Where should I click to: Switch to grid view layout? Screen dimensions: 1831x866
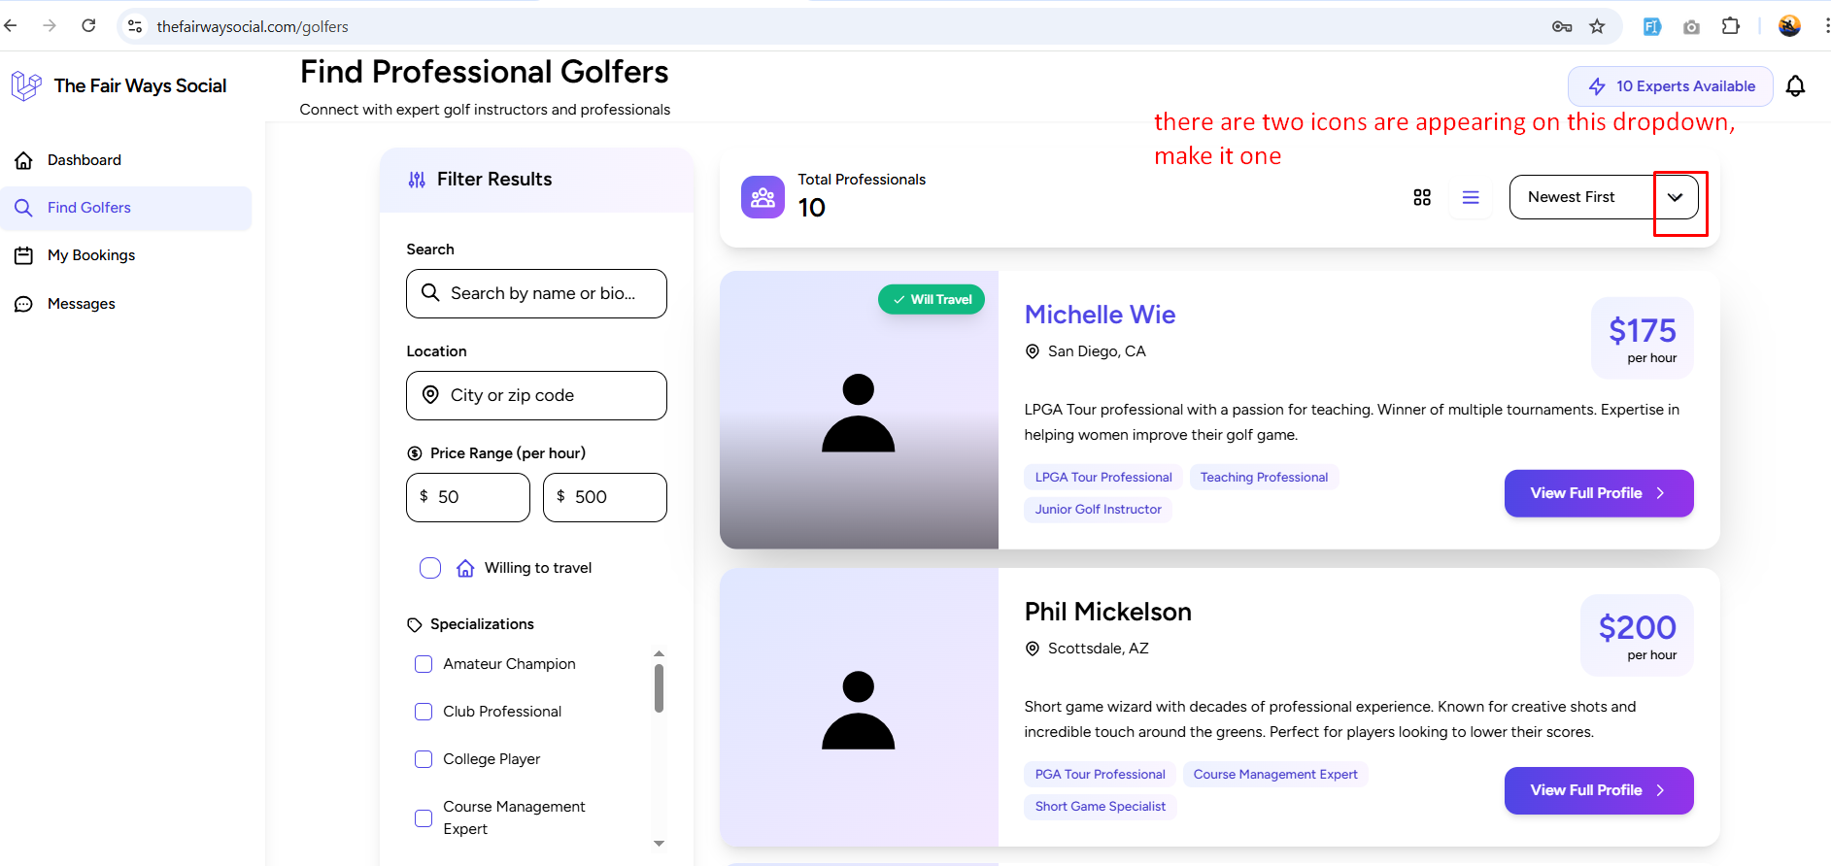(1422, 198)
